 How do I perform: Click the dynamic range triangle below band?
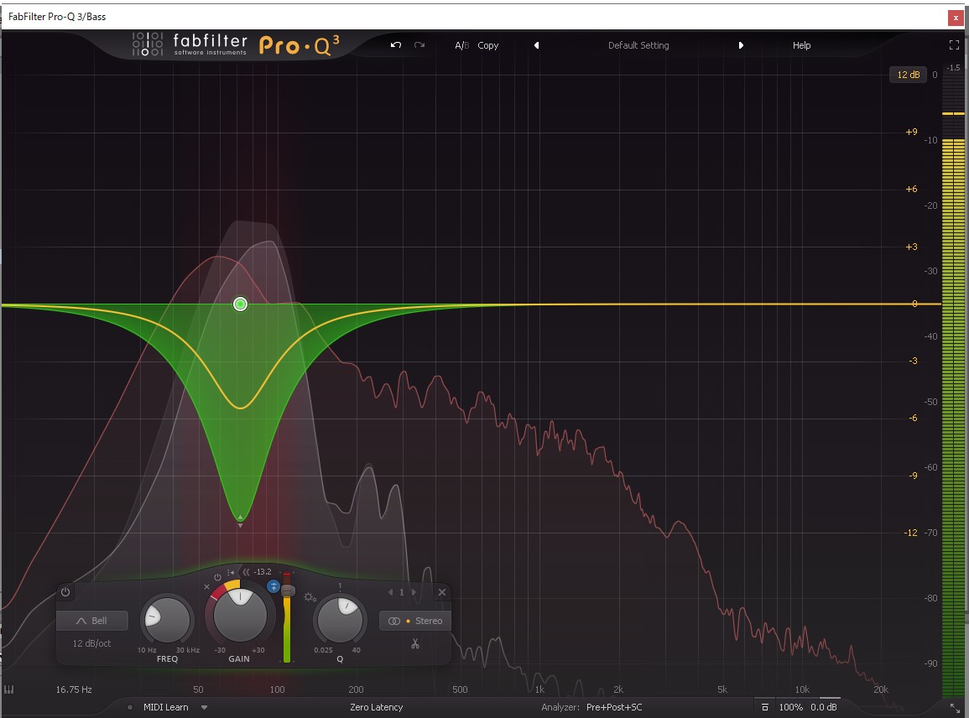click(241, 525)
